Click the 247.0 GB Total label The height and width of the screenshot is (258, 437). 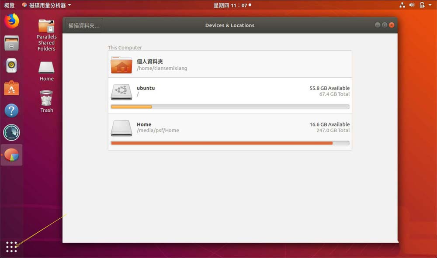click(x=333, y=130)
